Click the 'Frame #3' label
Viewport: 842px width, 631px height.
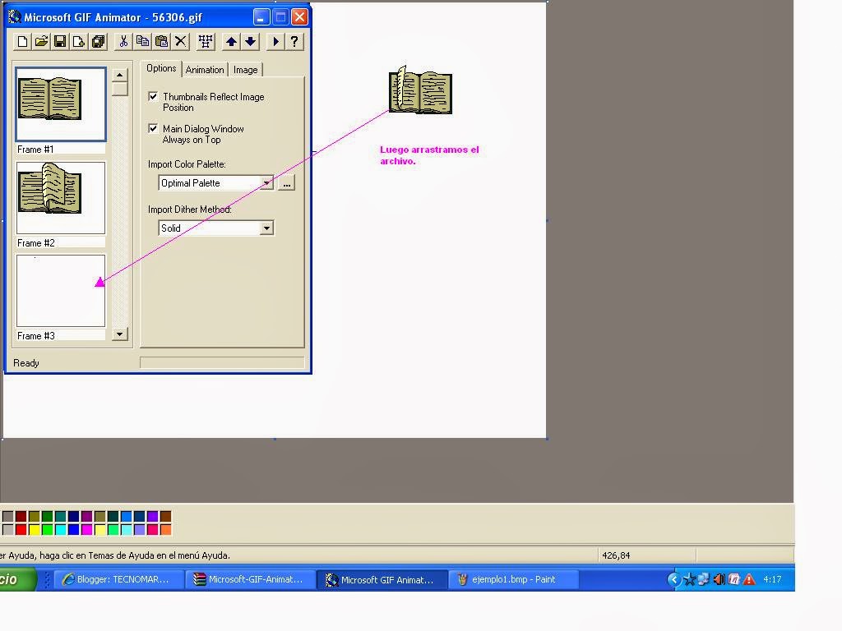click(x=36, y=336)
